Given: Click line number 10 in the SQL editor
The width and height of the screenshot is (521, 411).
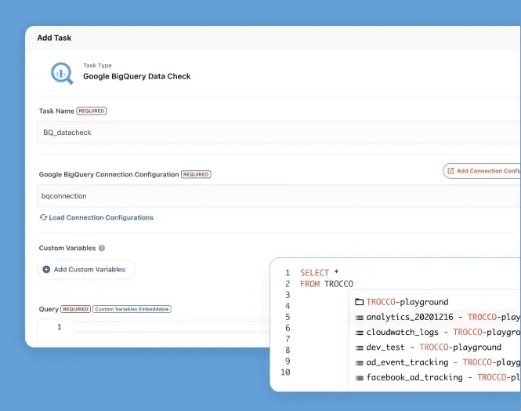Looking at the screenshot, I should pyautogui.click(x=285, y=373).
